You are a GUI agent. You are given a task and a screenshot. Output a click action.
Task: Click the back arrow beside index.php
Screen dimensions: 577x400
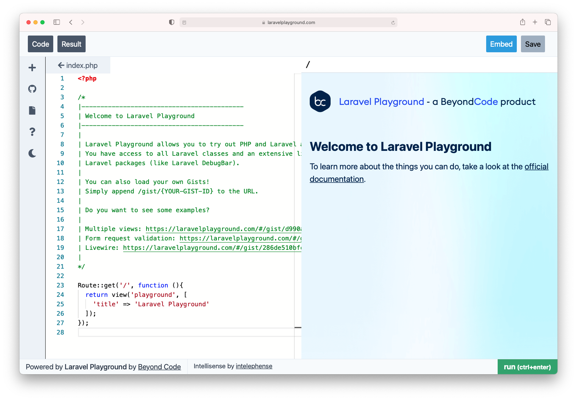[61, 66]
